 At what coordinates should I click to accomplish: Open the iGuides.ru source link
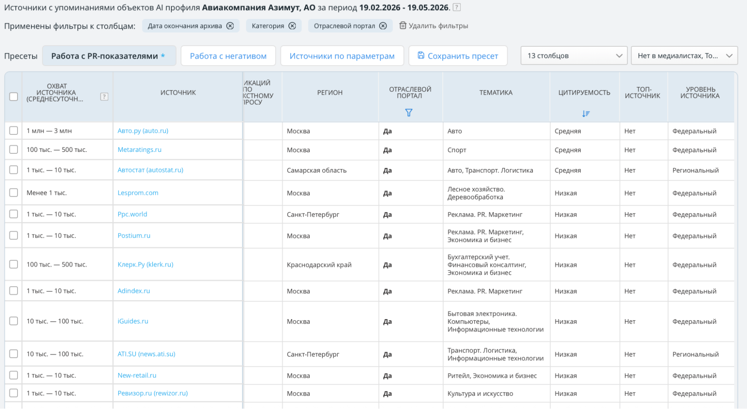pos(133,321)
